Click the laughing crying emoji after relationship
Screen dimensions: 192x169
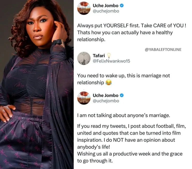coord(108,82)
